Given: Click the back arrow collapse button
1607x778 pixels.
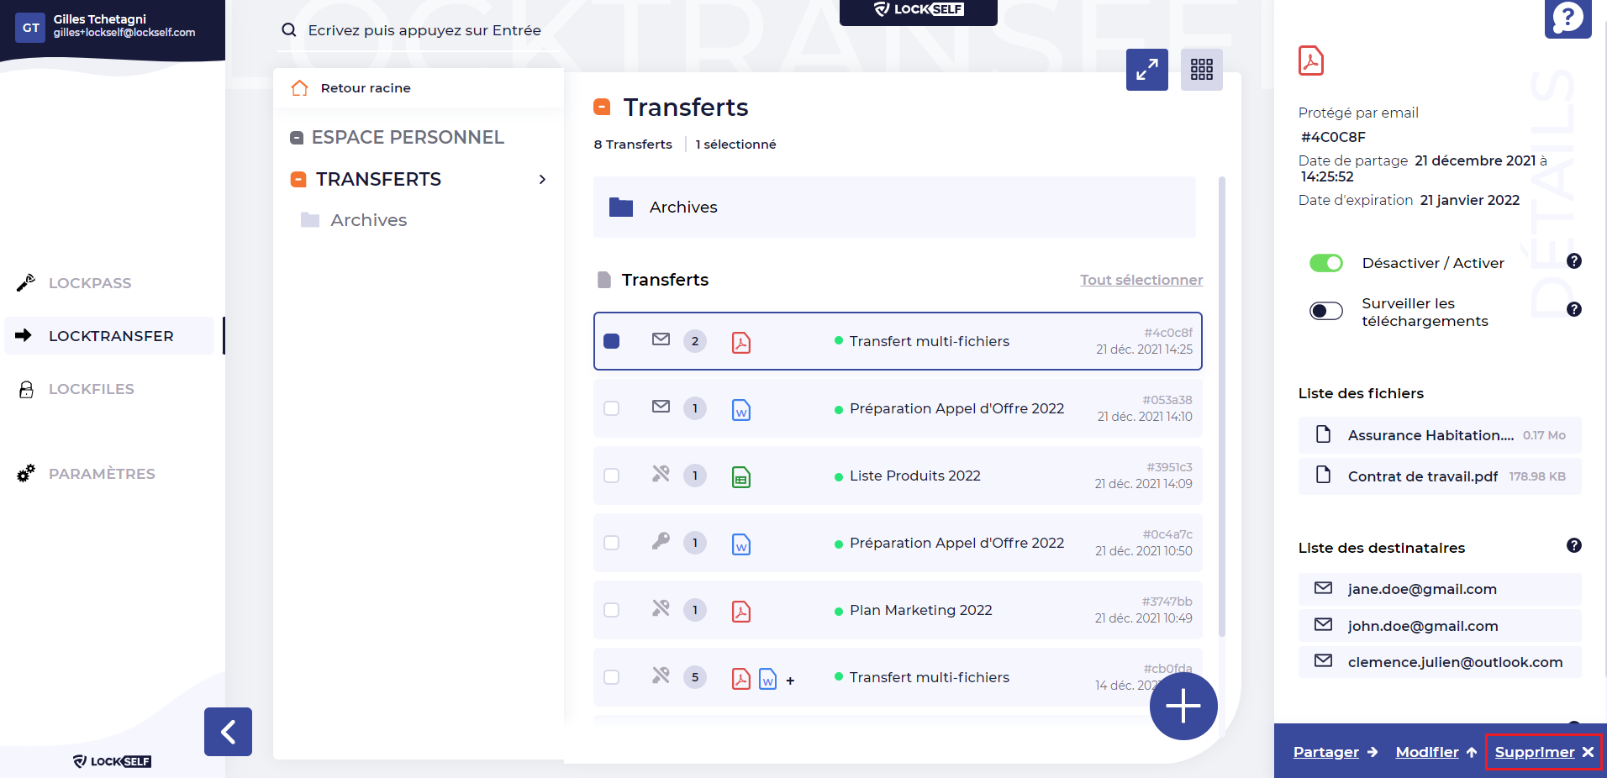Looking at the screenshot, I should point(228,732).
